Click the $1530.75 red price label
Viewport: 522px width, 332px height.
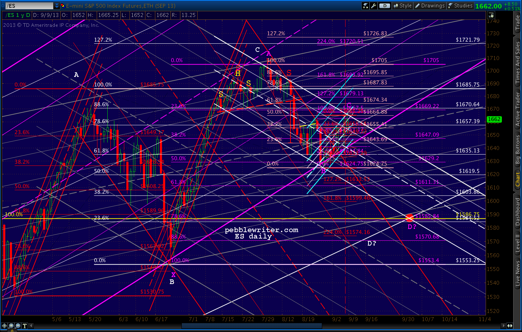152,292
